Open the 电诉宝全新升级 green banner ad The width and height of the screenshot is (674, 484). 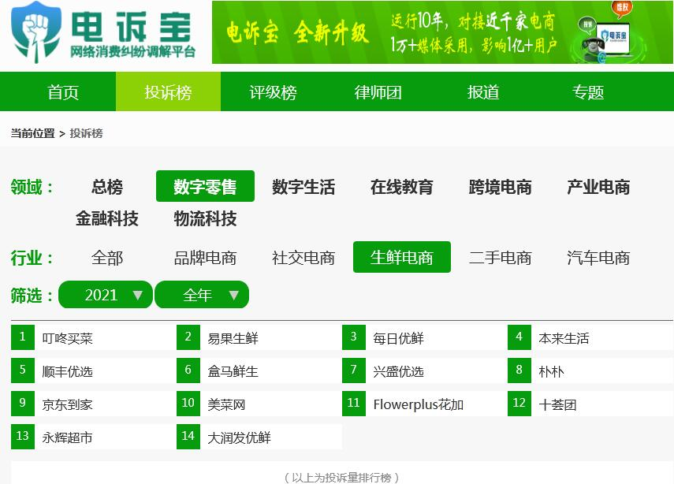(x=442, y=32)
